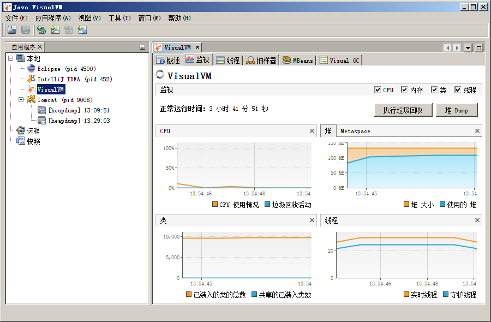Click the orange 堆 大小 legend swatch
491x322 pixels.
pyautogui.click(x=406, y=204)
